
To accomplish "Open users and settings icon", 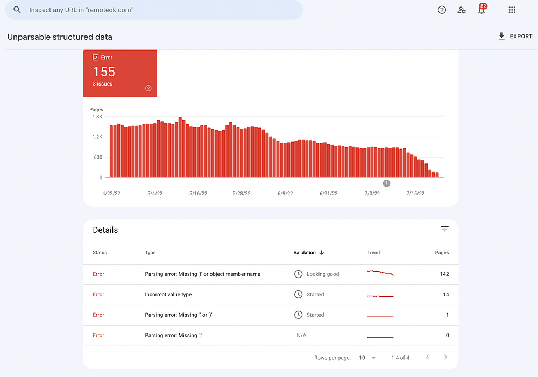I will click(462, 10).
